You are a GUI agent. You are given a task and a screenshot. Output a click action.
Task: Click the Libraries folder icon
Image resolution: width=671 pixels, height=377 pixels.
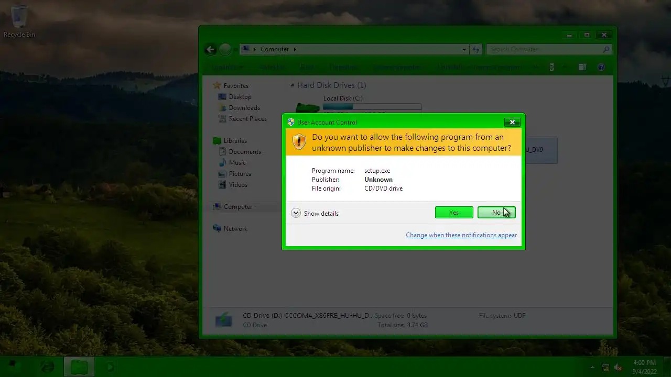pos(217,141)
